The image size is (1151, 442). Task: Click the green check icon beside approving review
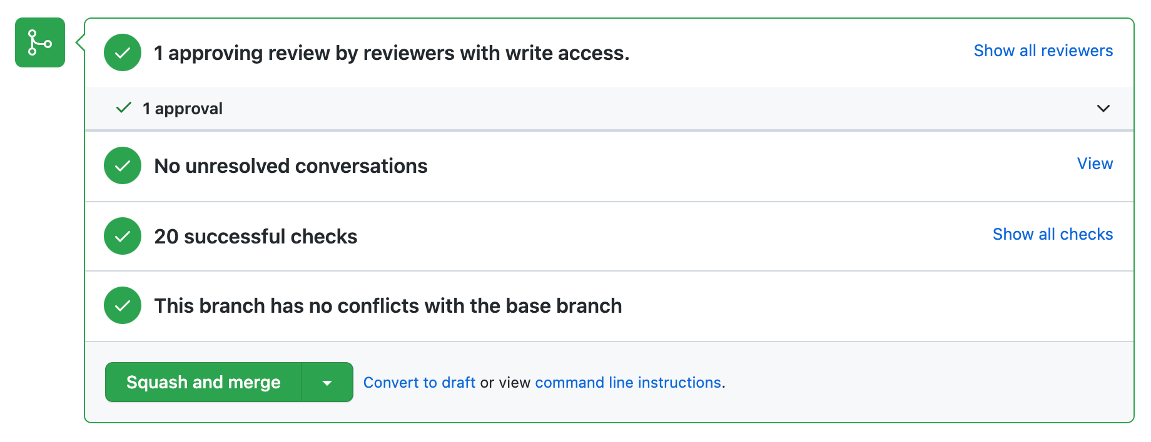(123, 52)
